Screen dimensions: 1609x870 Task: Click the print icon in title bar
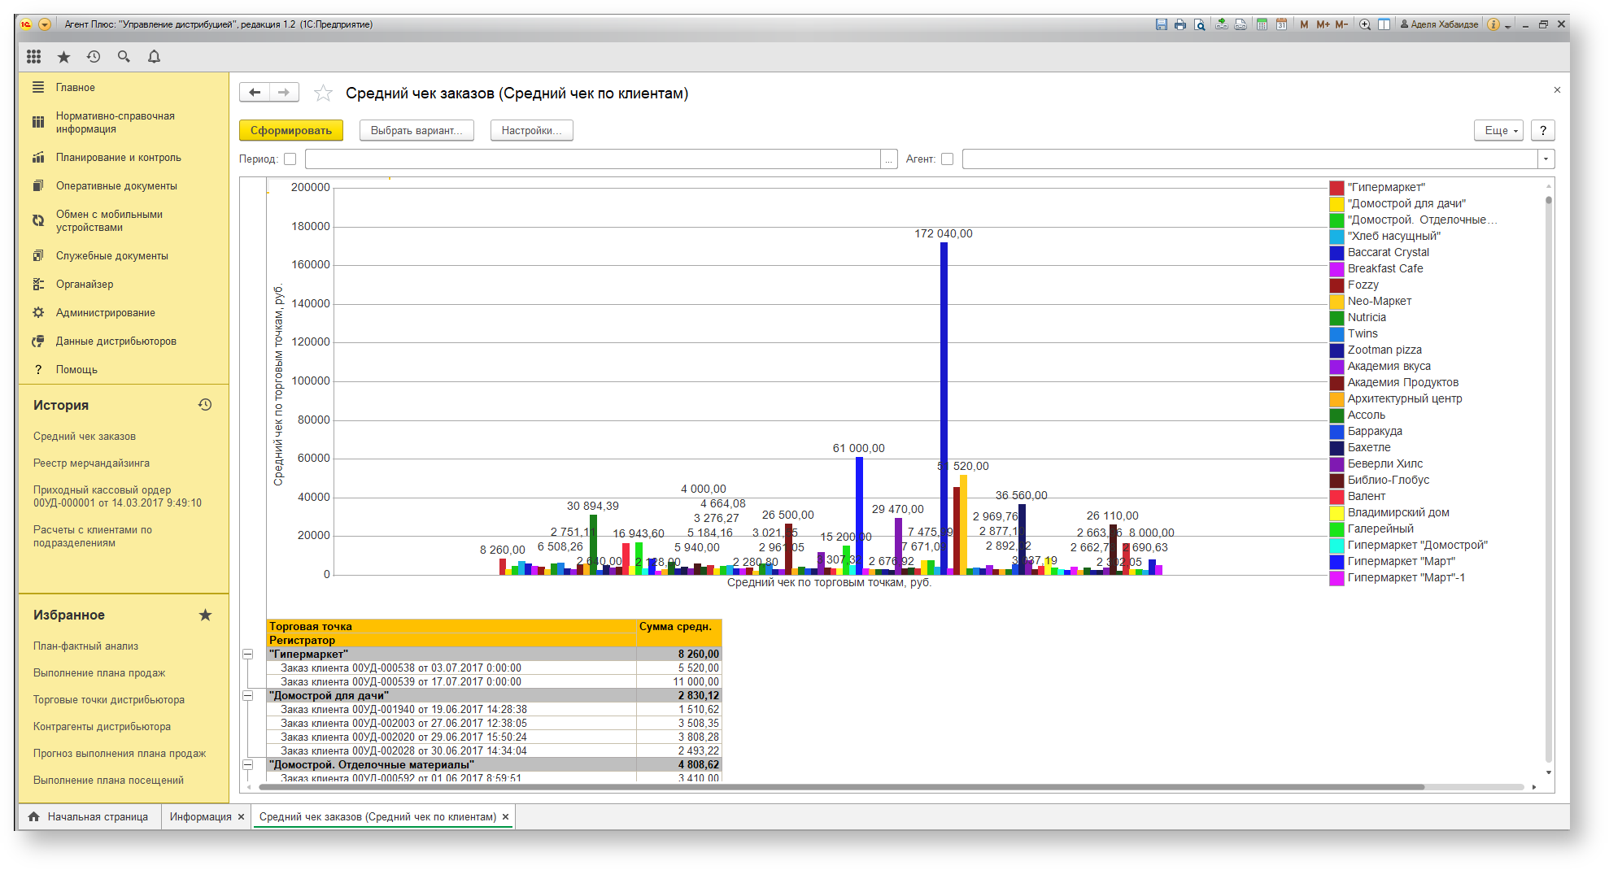(x=1180, y=24)
